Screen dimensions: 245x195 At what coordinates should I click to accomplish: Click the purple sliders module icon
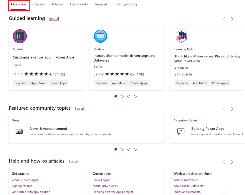click(20, 36)
